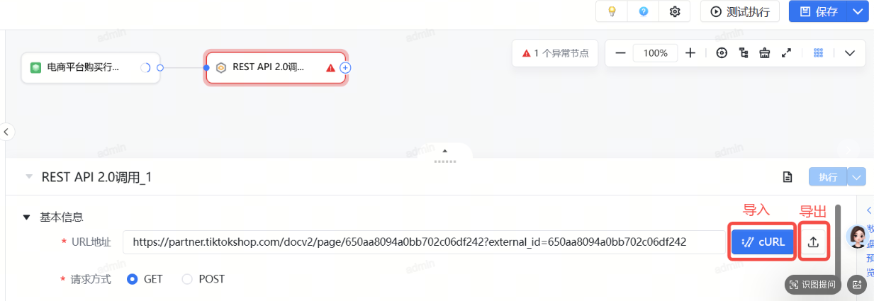Toggle fullscreen canvas expand icon
This screenshot has width=874, height=301.
point(786,53)
